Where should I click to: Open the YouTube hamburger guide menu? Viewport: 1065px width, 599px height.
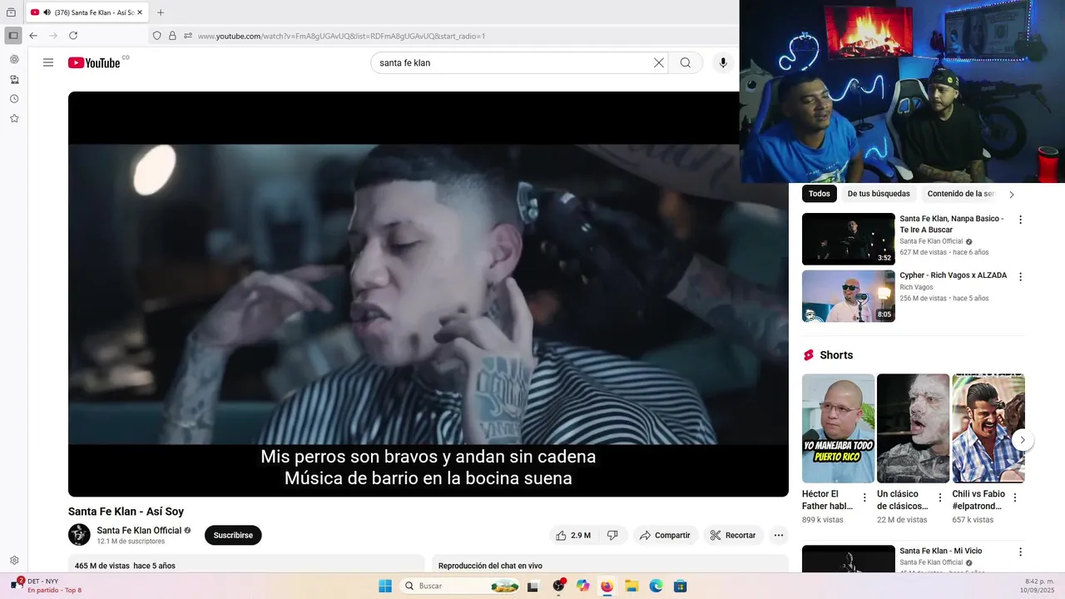pos(48,62)
